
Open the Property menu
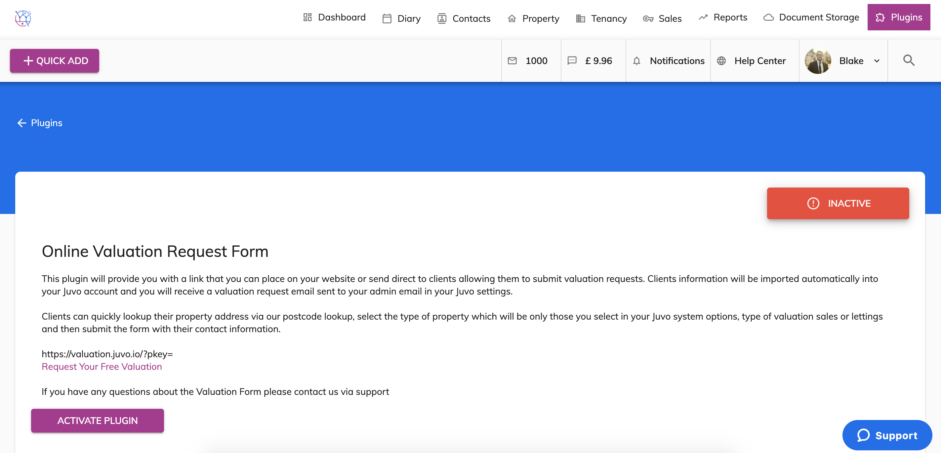[x=533, y=18]
